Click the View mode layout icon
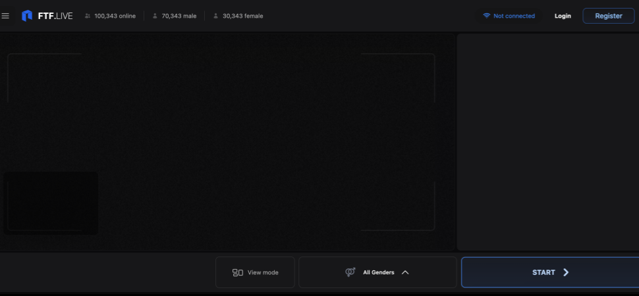The width and height of the screenshot is (639, 296). click(238, 272)
